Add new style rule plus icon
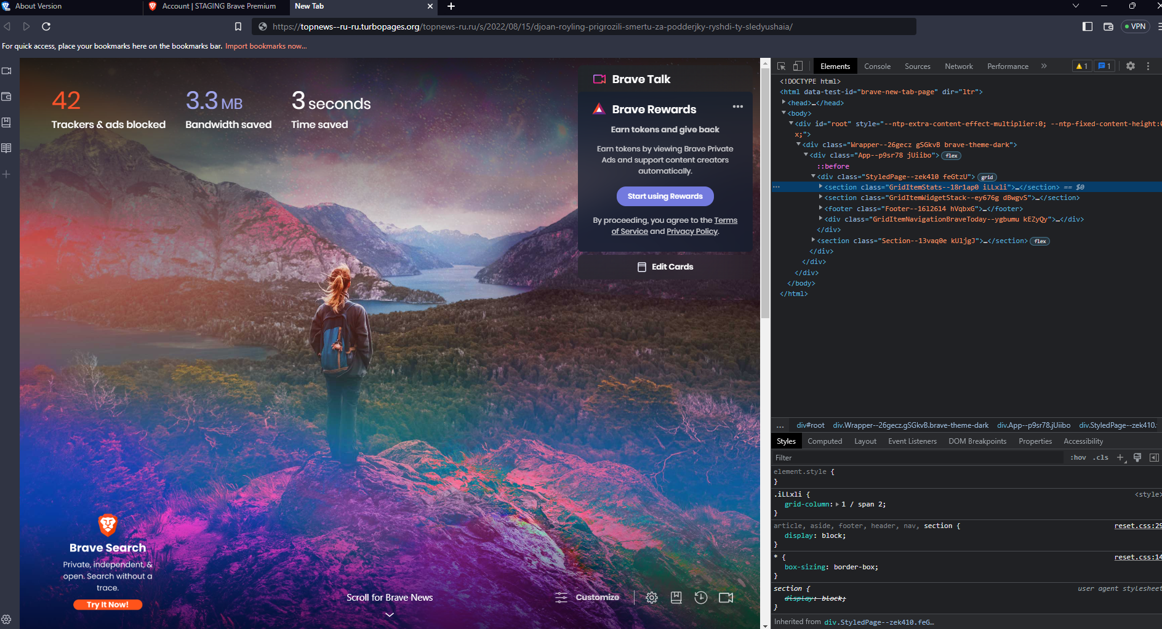 coord(1120,458)
